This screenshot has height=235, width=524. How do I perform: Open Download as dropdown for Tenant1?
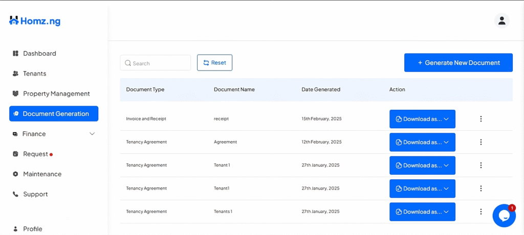422,189
